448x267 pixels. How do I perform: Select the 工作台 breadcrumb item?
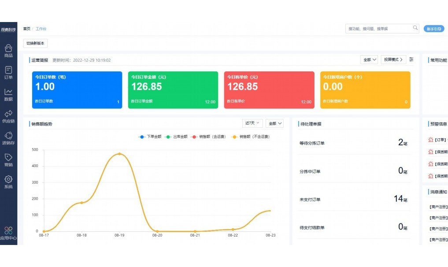pos(41,28)
